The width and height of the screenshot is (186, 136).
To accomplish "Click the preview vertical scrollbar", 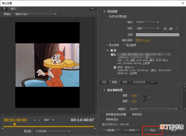I will coord(96,65).
